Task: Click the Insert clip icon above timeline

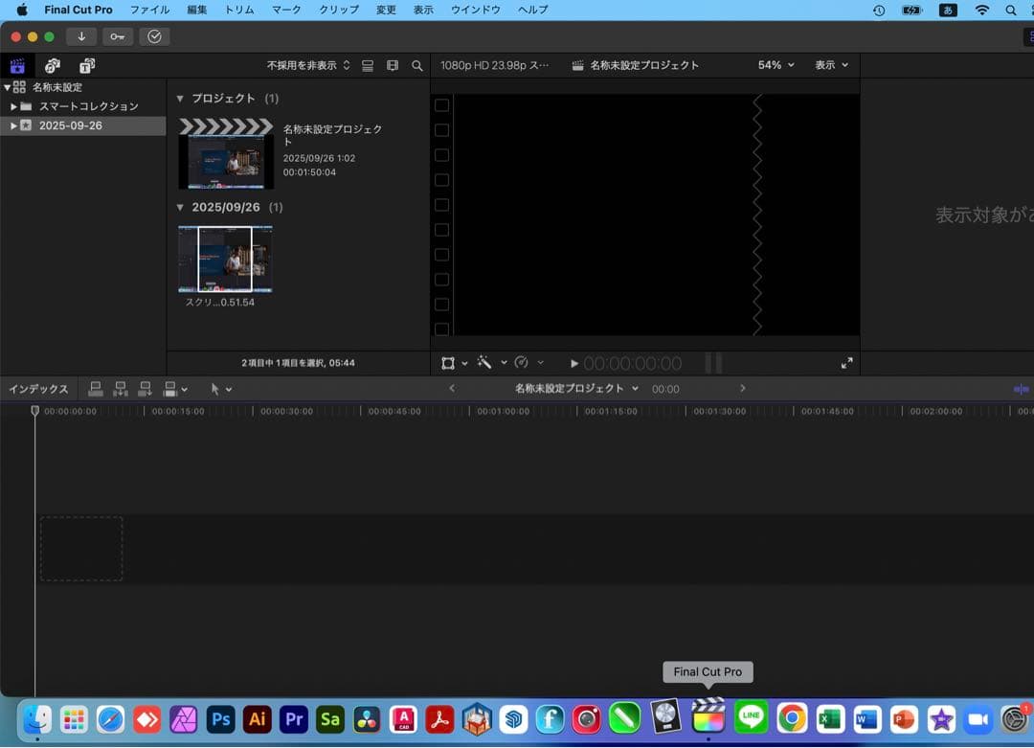Action: coord(121,389)
